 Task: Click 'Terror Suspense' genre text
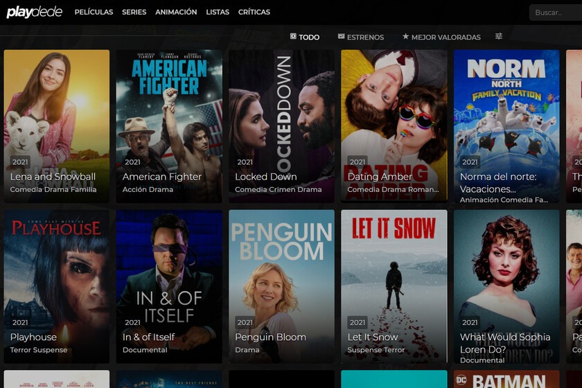click(39, 350)
